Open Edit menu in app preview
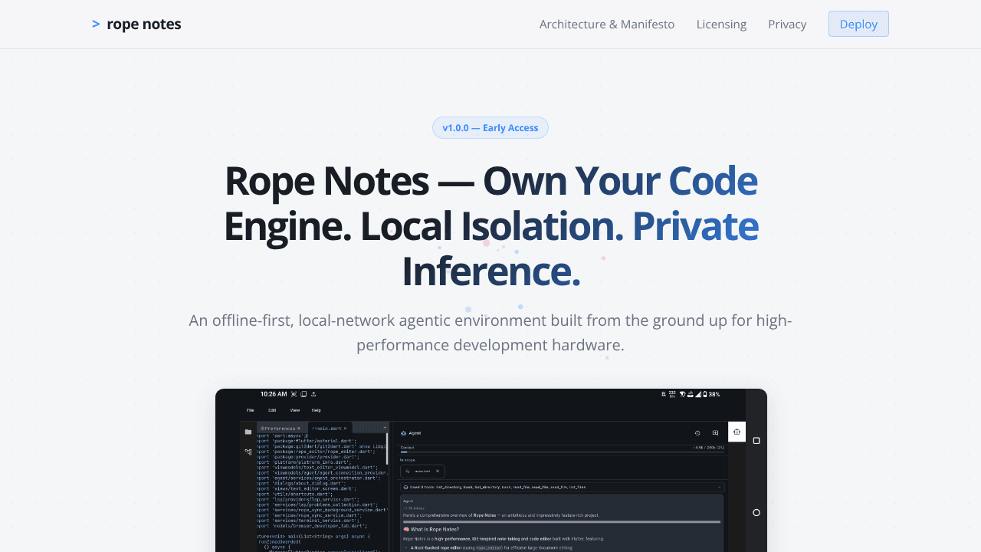Image resolution: width=981 pixels, height=552 pixels. click(272, 410)
